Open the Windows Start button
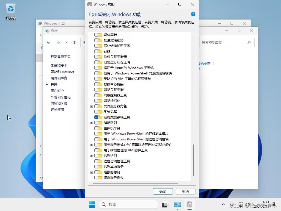This screenshot has width=281, height=211. pyautogui.click(x=92, y=204)
